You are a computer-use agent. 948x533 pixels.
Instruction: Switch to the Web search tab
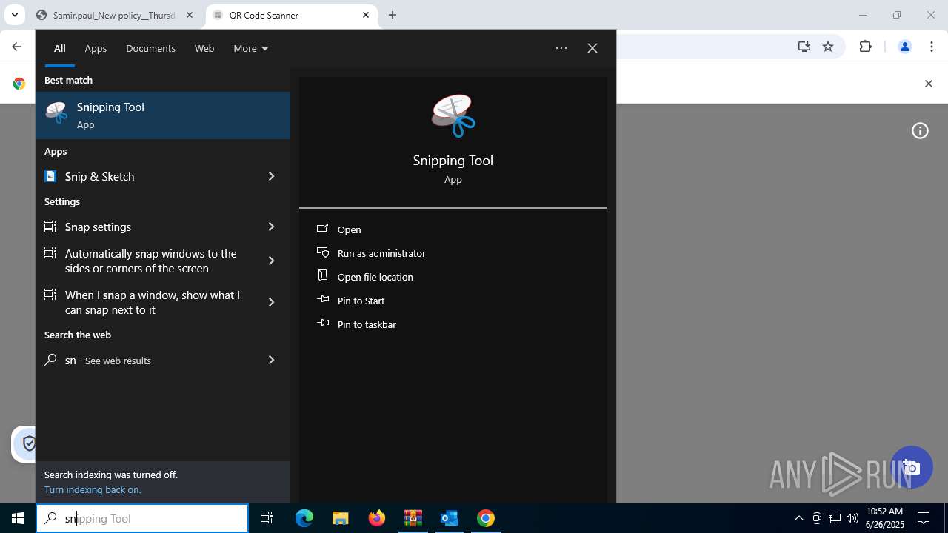(204, 48)
